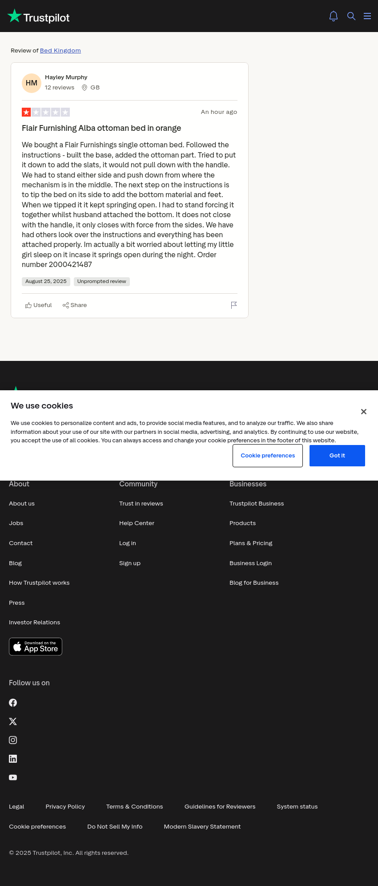Open How Trustpilot works link
Screen dimensions: 378x886
[39, 583]
